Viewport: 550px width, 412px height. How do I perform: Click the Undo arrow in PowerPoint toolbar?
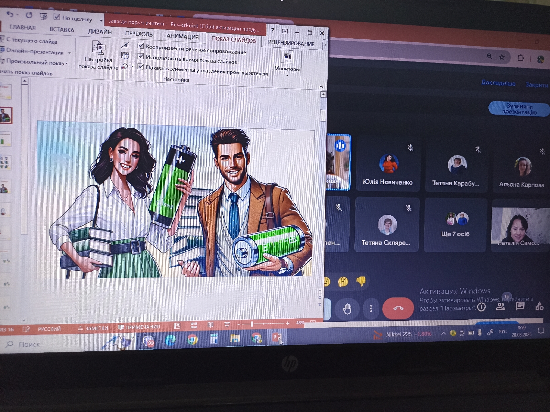click(x=10, y=14)
